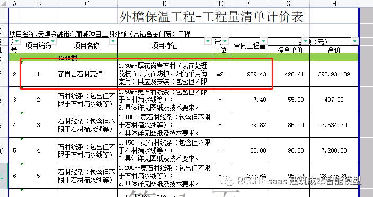Select the cell describing 1.100mm宽石材线条
The width and height of the screenshot is (373, 197).
click(165, 125)
